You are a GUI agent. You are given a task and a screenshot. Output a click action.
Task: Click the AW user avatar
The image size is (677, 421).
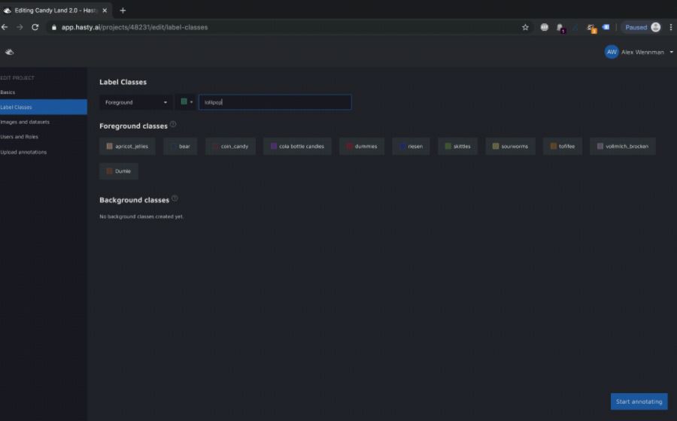point(612,52)
